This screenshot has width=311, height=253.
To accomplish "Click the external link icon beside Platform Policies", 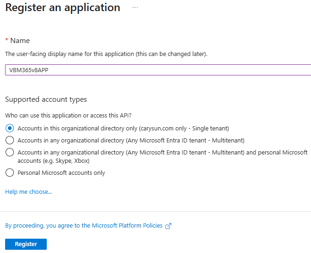I will click(x=168, y=226).
